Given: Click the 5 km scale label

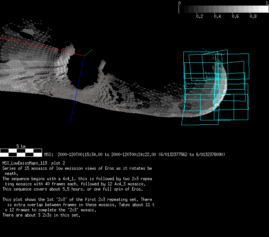Looking at the screenshot, I should pyautogui.click(x=21, y=146).
